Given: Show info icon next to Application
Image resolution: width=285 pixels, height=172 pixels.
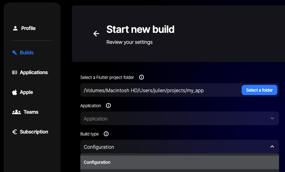Looking at the screenshot, I should click(x=108, y=106).
